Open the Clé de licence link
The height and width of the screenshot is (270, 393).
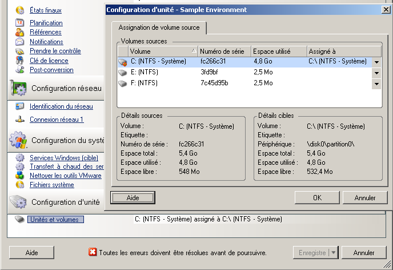tap(49, 61)
